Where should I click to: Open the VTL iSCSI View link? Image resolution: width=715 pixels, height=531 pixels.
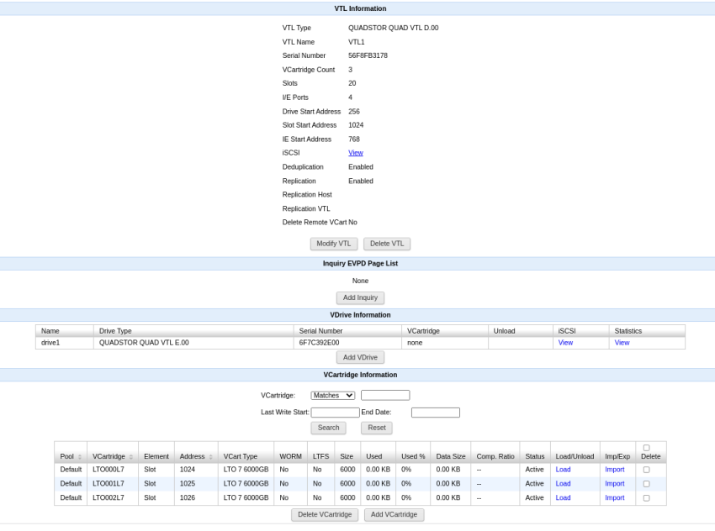[x=356, y=153]
